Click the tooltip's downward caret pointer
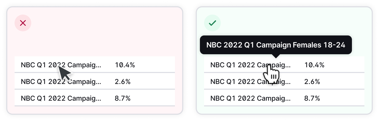This screenshot has width=379, height=121. [x=276, y=56]
